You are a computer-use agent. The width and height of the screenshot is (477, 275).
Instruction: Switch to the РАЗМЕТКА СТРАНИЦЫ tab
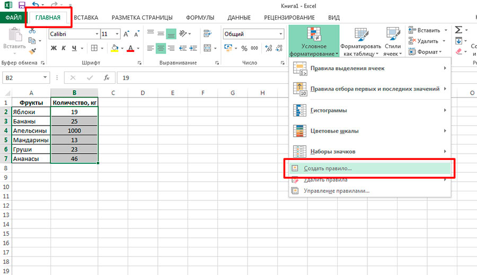tap(142, 17)
